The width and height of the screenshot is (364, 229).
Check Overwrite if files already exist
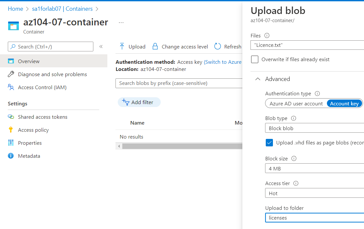coord(255,59)
